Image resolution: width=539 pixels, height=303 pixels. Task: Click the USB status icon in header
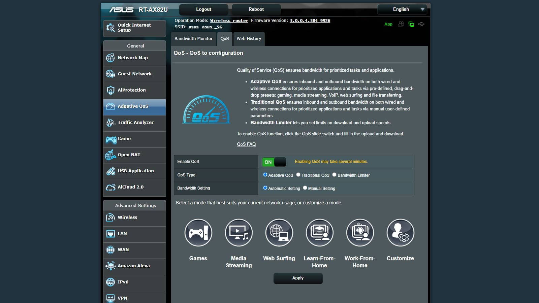tap(421, 24)
